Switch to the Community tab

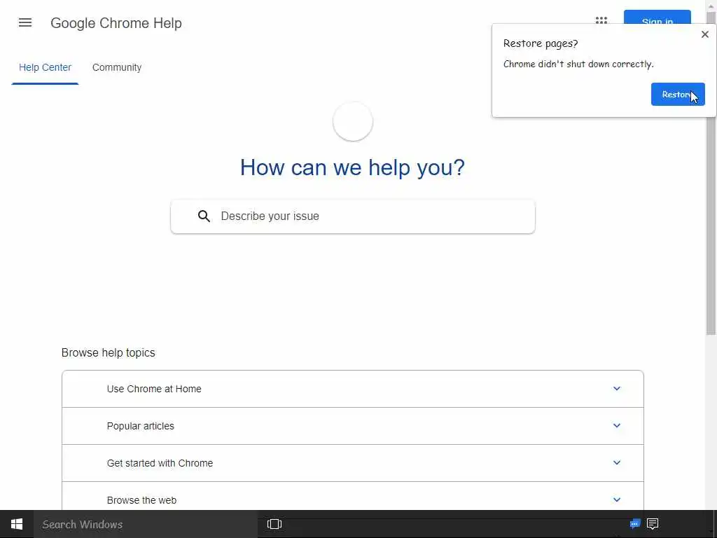[x=117, y=67]
